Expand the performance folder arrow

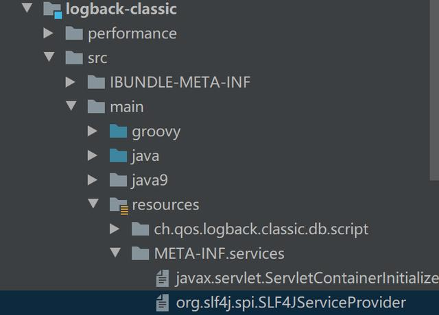pyautogui.click(x=49, y=34)
